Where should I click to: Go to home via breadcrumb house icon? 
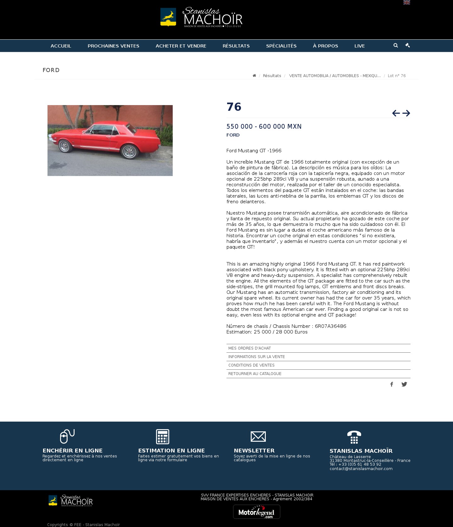[x=254, y=76]
